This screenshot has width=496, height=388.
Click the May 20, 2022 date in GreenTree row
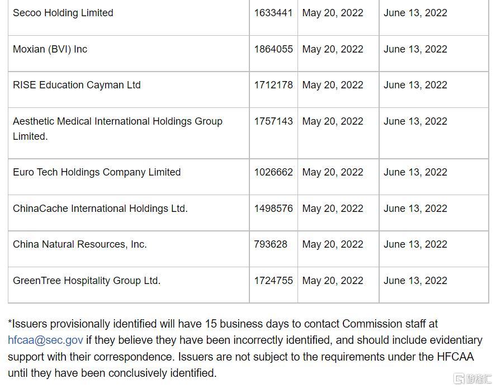click(333, 281)
